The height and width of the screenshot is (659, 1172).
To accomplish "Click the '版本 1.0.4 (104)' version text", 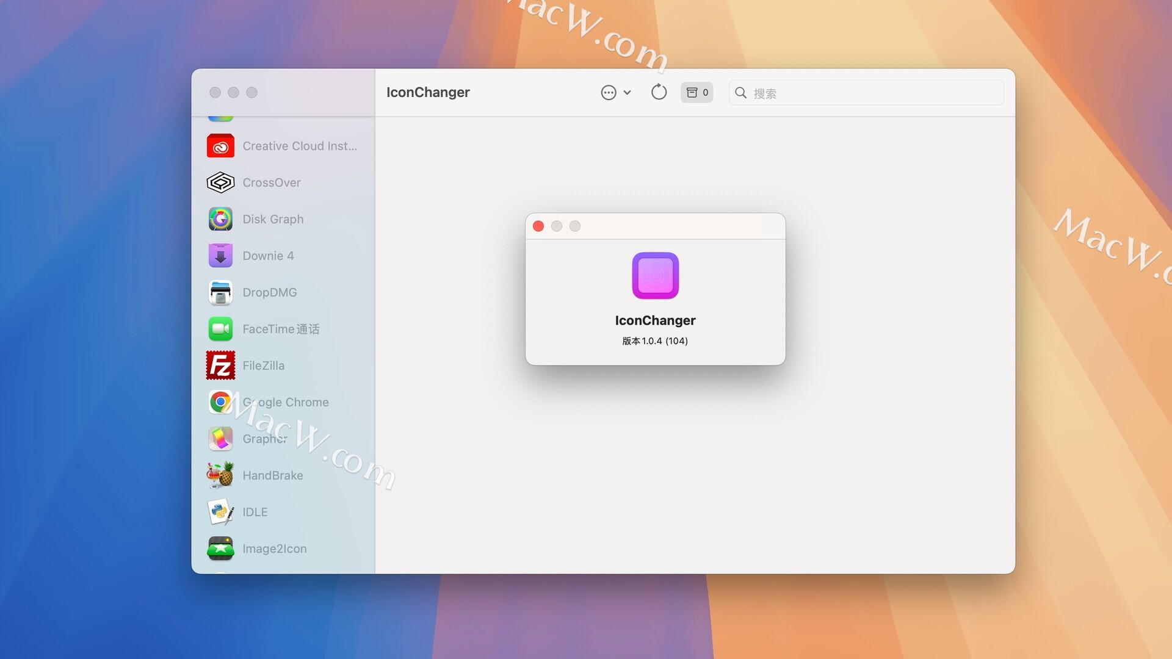I will coord(655,341).
